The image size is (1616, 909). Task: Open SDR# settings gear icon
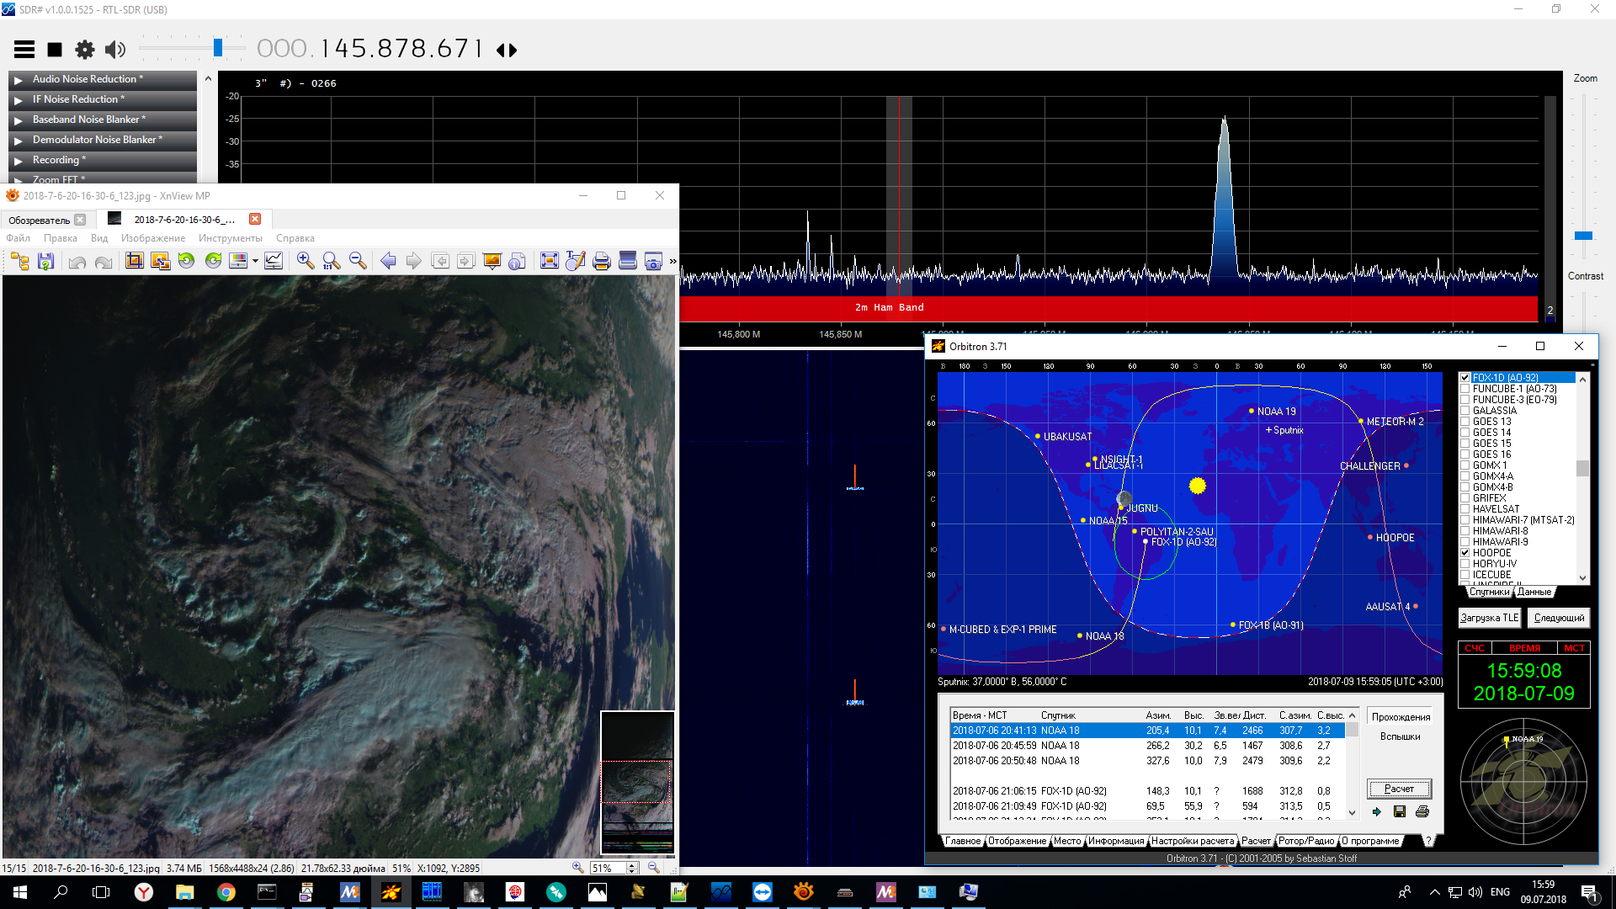(x=85, y=50)
